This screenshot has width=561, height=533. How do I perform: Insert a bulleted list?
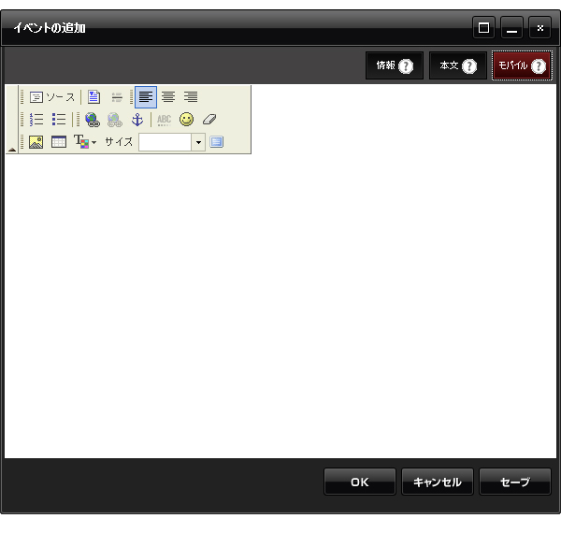point(59,120)
